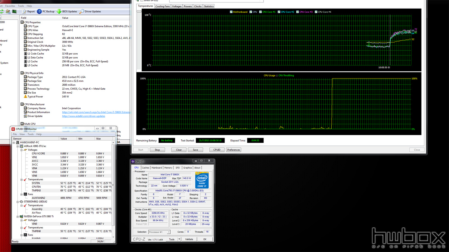Click the HWMonitor scrollbar down arrow
The height and width of the screenshot is (252, 449).
click(x=113, y=237)
